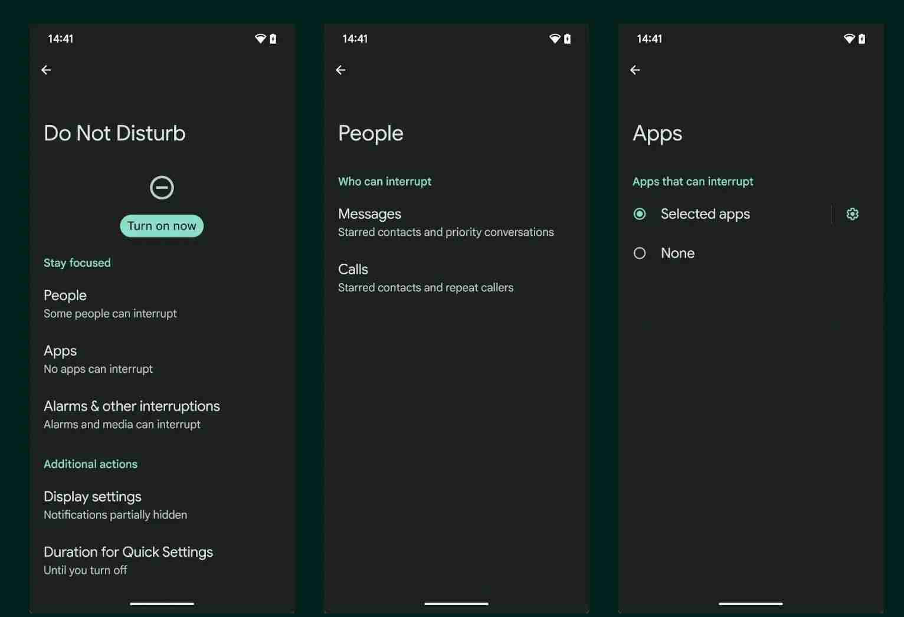This screenshot has height=617, width=904.
Task: Tap 'No apps can interrupt' subtitle
Action: click(x=98, y=369)
